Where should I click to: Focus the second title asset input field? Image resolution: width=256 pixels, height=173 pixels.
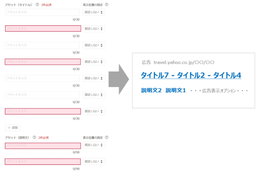coord(43,29)
